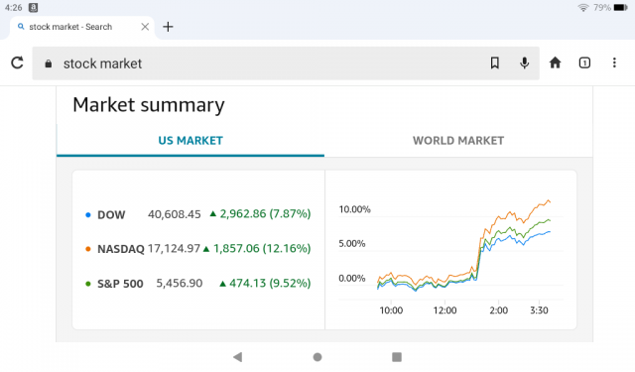This screenshot has height=372, width=635.
Task: Close the stock market search tab
Action: (x=145, y=27)
